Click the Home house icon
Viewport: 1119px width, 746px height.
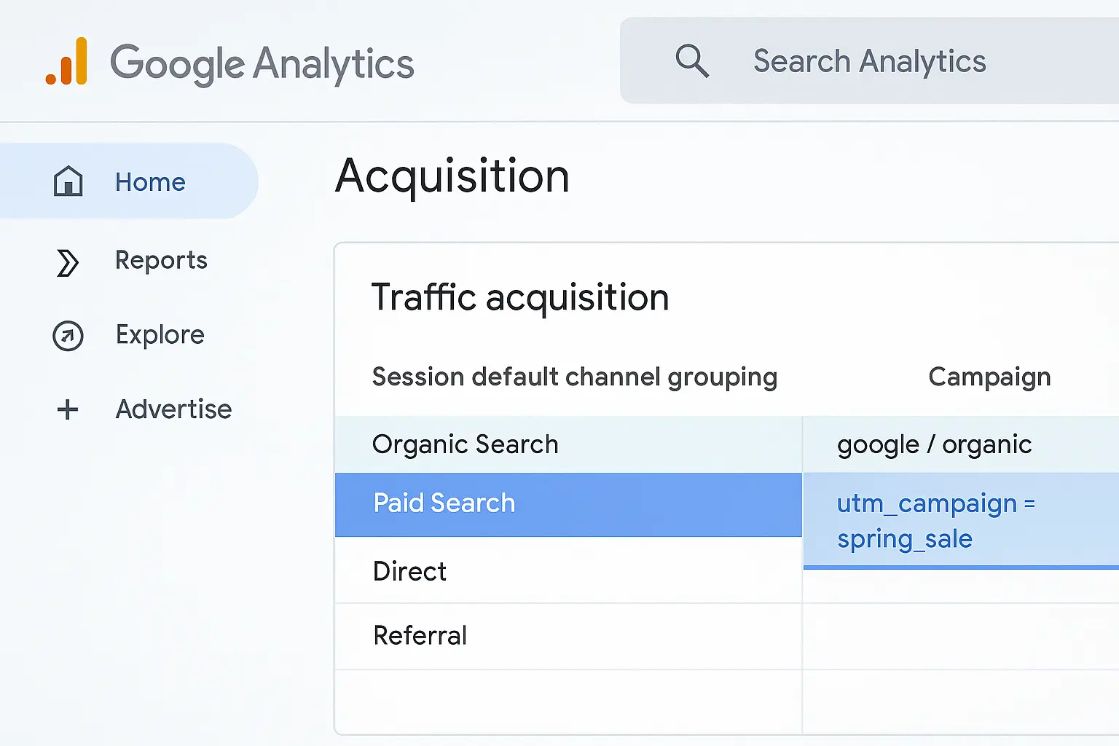[x=68, y=181]
